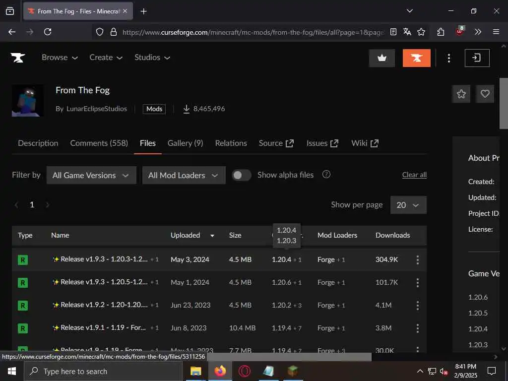Open the Relations tab
Screen dimensions: 508x381
231,143
